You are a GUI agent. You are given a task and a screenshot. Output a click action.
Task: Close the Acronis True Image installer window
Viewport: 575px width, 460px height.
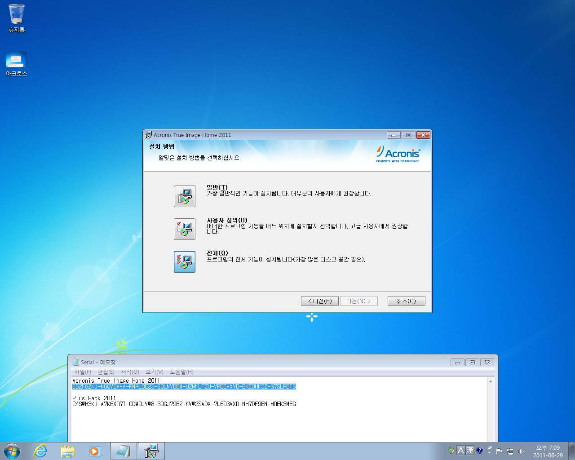(x=423, y=135)
